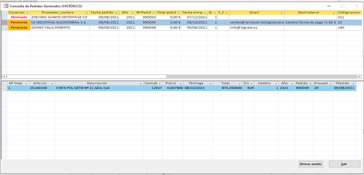Click CINTA POL SATIN Nº 21 AZUL CLA
This screenshot has height=175, width=364.
point(99,88)
